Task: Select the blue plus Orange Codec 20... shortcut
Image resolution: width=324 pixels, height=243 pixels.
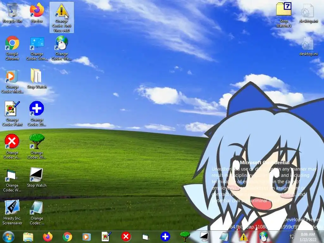Action: (37, 114)
